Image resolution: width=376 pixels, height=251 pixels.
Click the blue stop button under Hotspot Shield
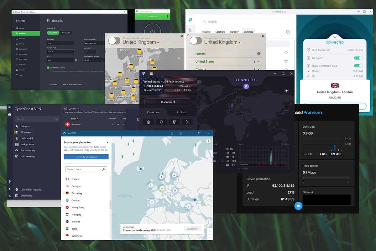(x=298, y=206)
